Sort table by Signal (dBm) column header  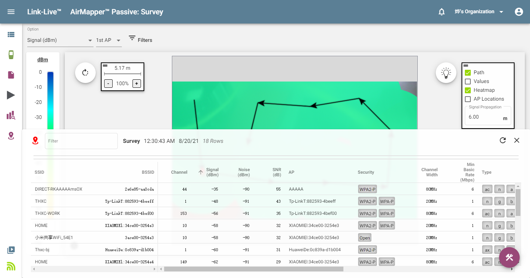coord(212,172)
